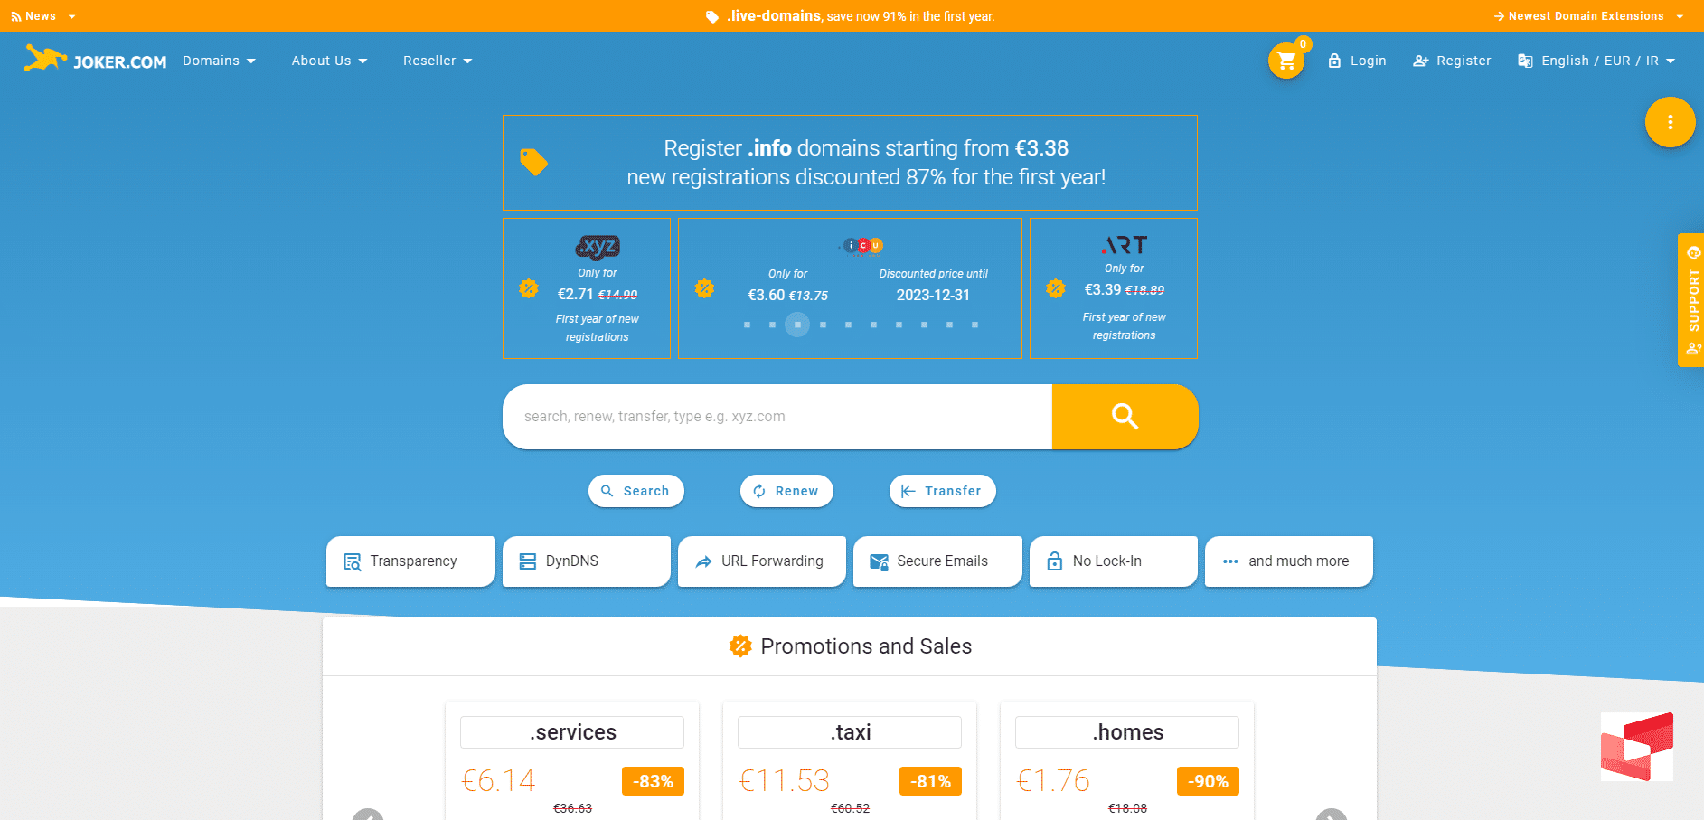
Task: Expand the Reseller menu
Action: click(x=438, y=61)
